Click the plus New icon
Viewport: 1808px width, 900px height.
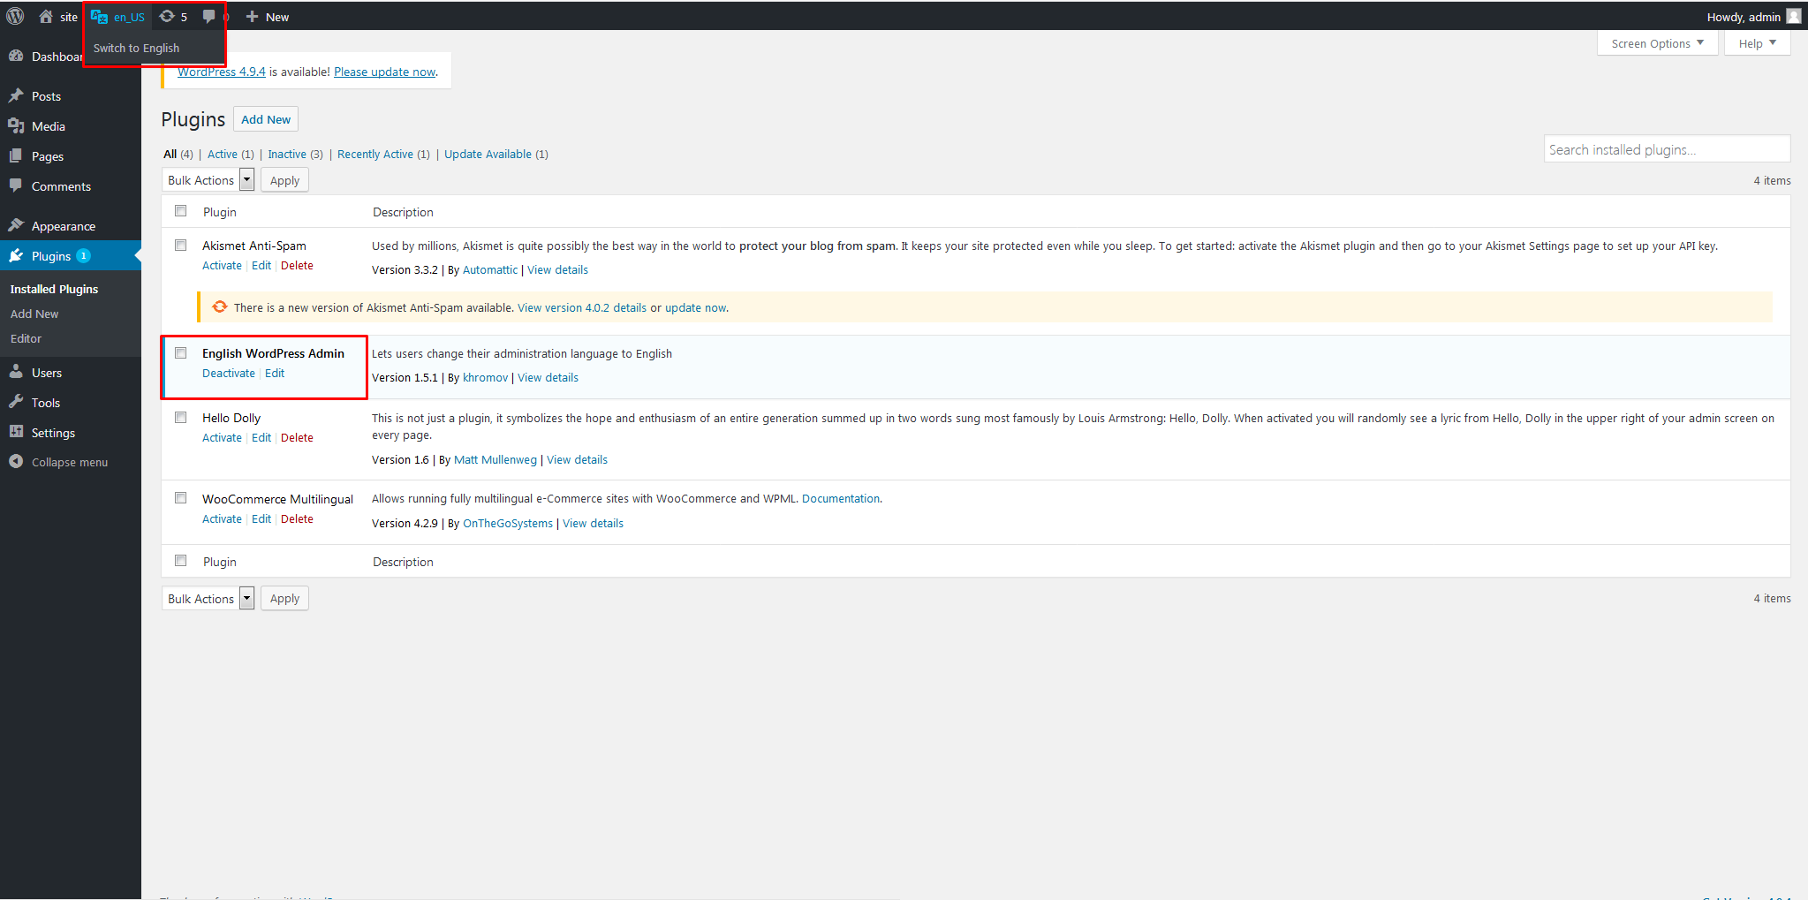252,16
